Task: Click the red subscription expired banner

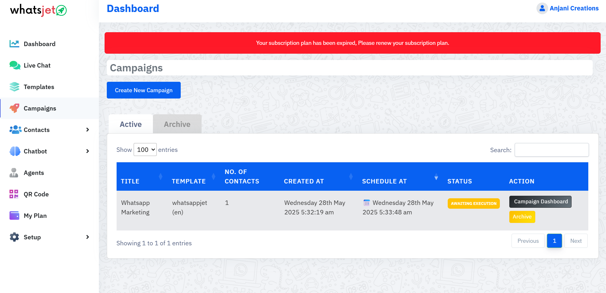Action: click(353, 43)
